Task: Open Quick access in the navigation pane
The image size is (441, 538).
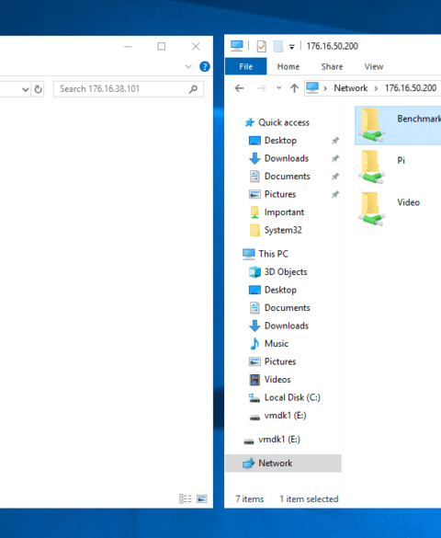Action: tap(284, 122)
